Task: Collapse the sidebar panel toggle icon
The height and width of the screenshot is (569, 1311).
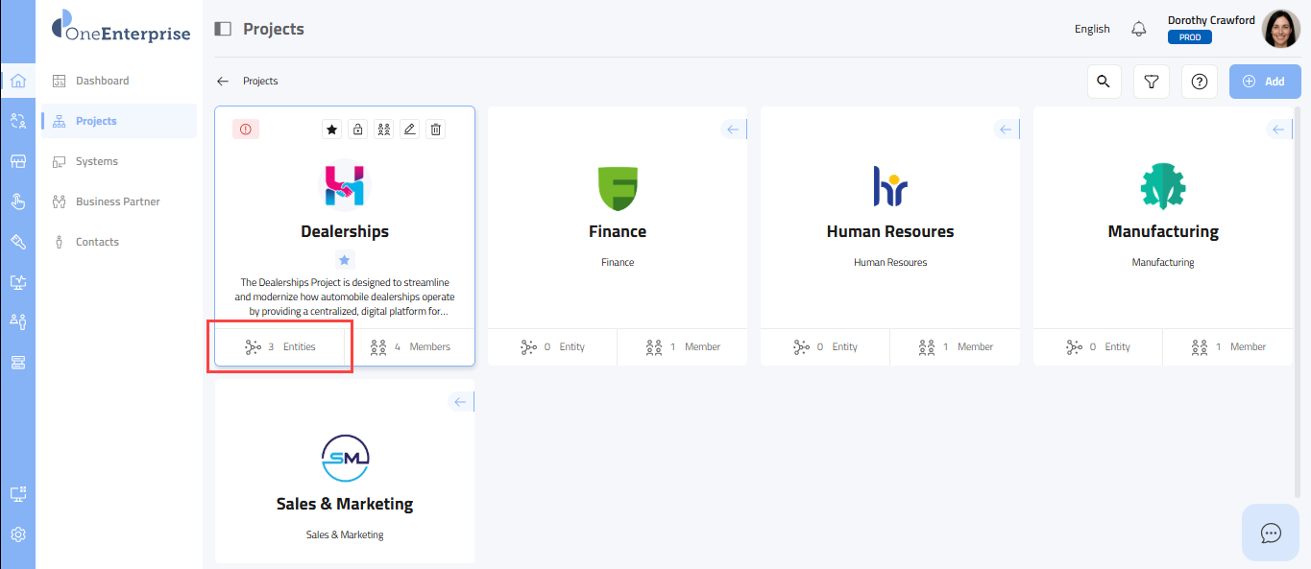Action: [x=223, y=29]
